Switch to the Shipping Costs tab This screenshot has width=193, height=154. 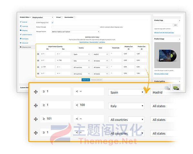click(26, 47)
